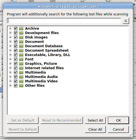Select the Multimedia tree item label
The width and height of the screenshot is (136, 140).
[36, 72]
